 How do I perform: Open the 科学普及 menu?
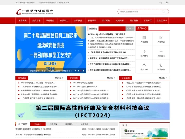tap(134, 21)
